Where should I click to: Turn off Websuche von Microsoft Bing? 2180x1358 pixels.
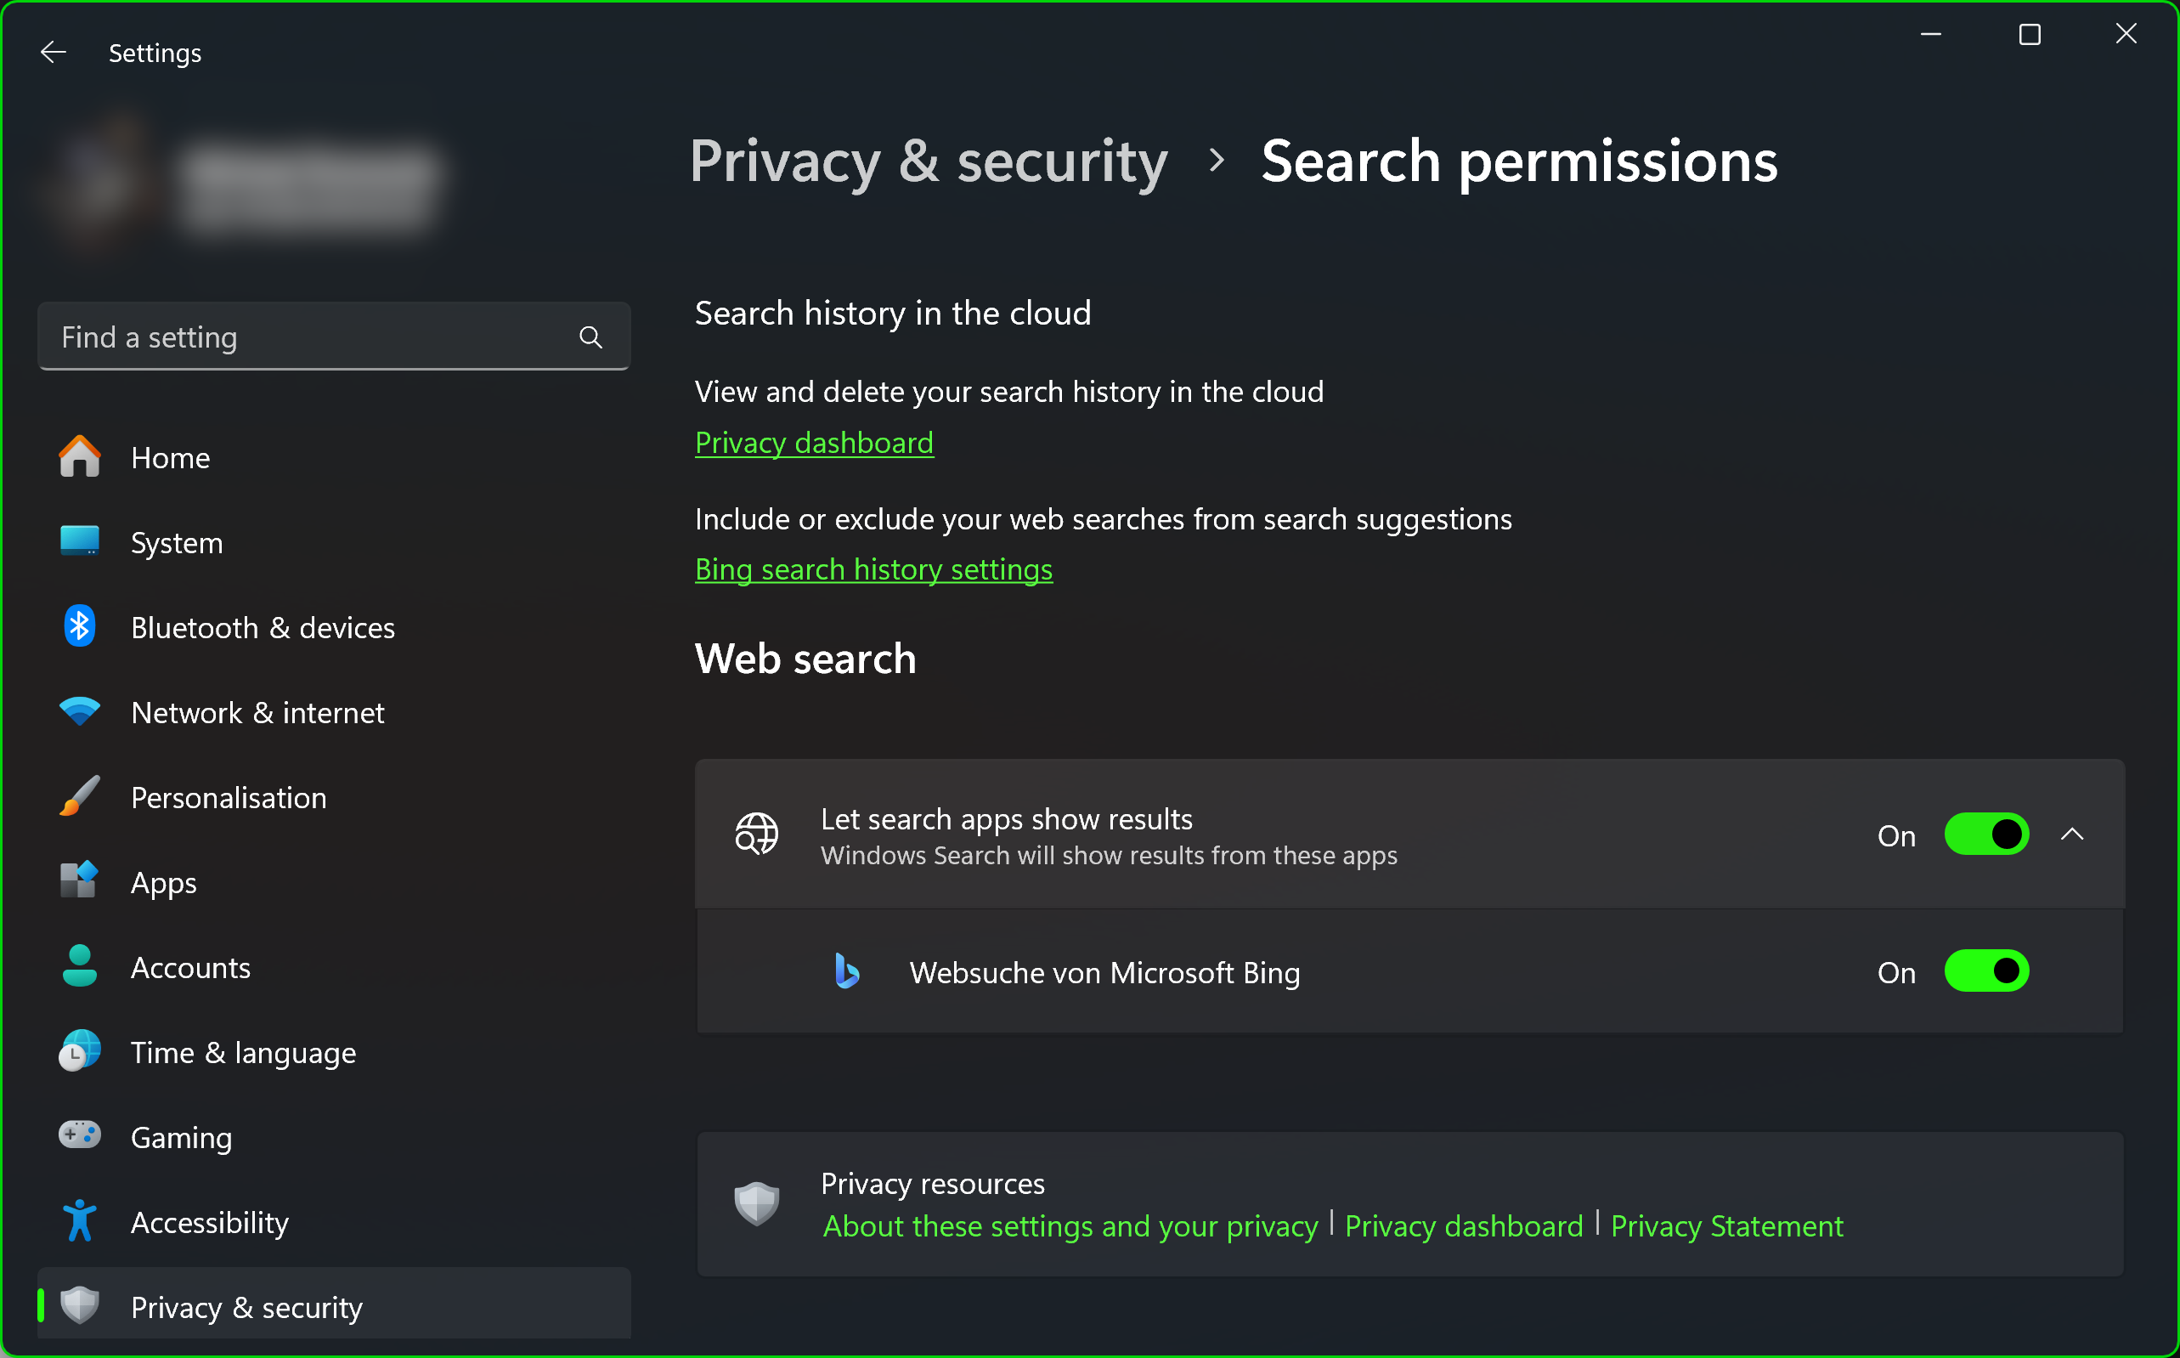(1985, 972)
